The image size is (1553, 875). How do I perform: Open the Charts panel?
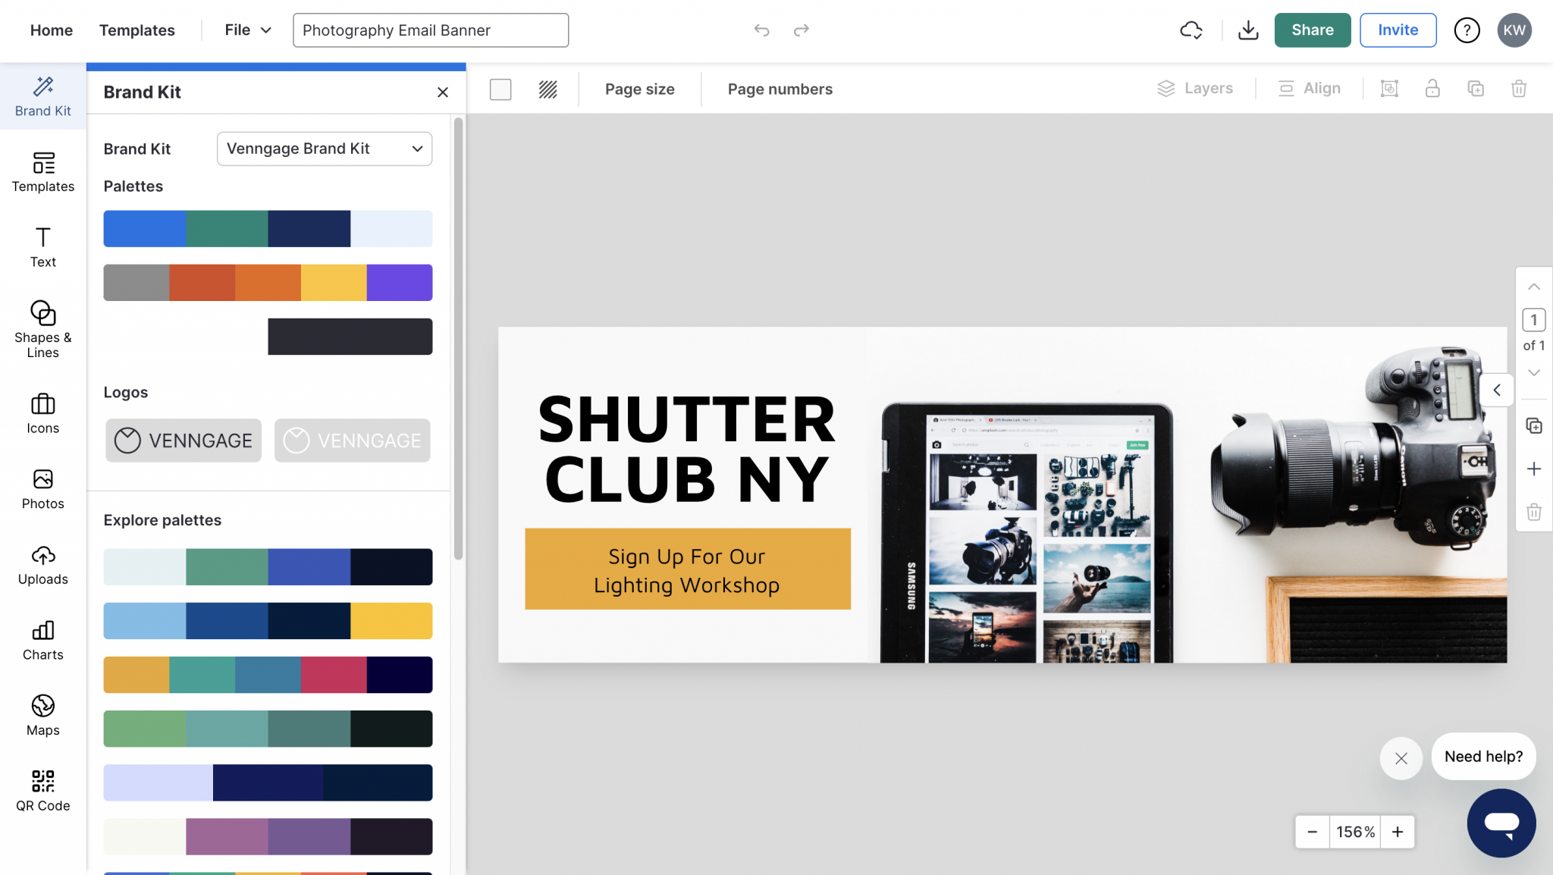[x=42, y=639]
